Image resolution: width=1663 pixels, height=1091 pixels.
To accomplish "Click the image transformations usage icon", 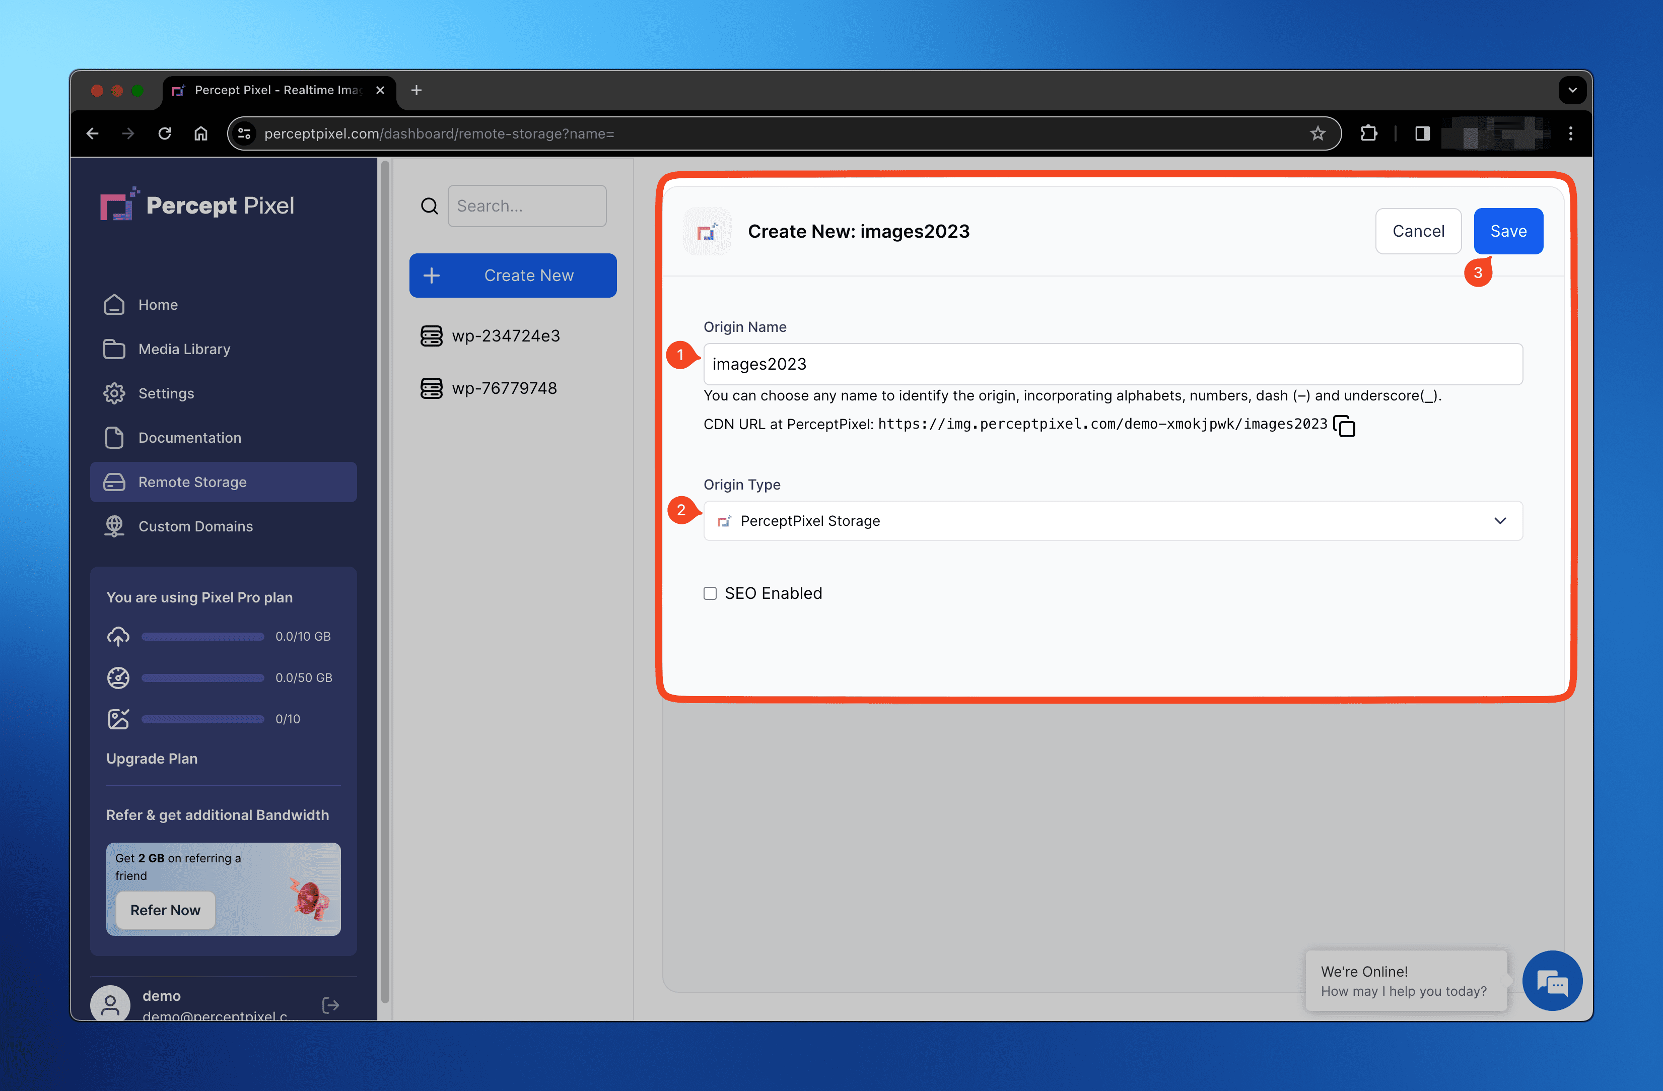I will coord(118,718).
